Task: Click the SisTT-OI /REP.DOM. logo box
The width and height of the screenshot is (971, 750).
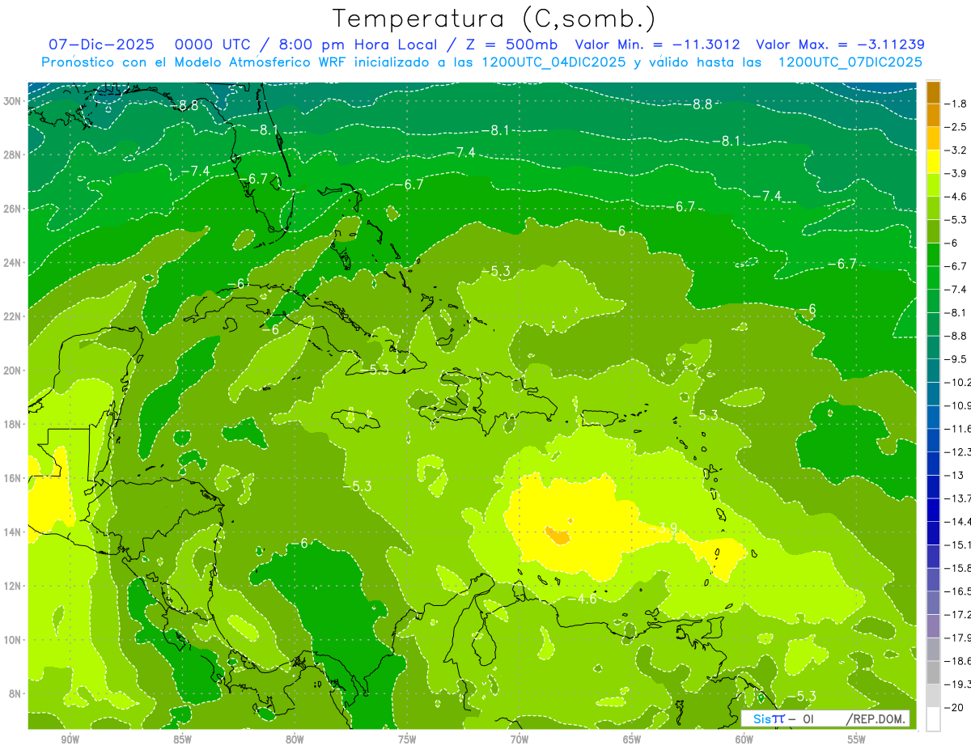Action: pos(825,718)
